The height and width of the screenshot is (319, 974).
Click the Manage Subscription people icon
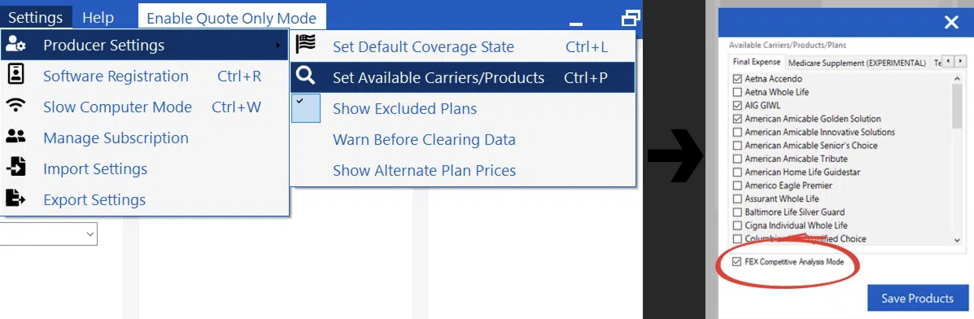[16, 136]
